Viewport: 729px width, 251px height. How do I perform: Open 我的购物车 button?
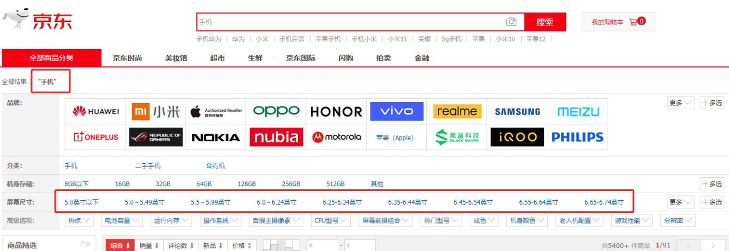click(618, 22)
